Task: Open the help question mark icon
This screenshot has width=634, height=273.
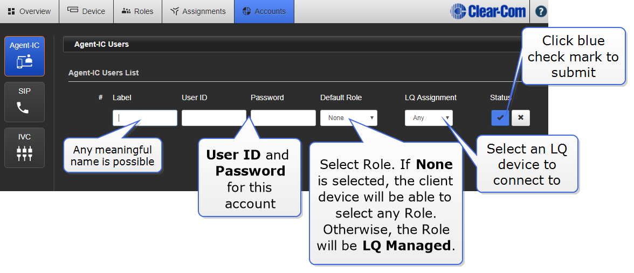Action: pyautogui.click(x=540, y=11)
